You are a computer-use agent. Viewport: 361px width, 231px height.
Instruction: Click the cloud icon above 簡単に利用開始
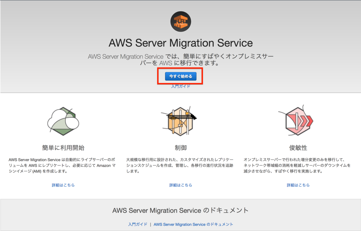tap(63, 121)
